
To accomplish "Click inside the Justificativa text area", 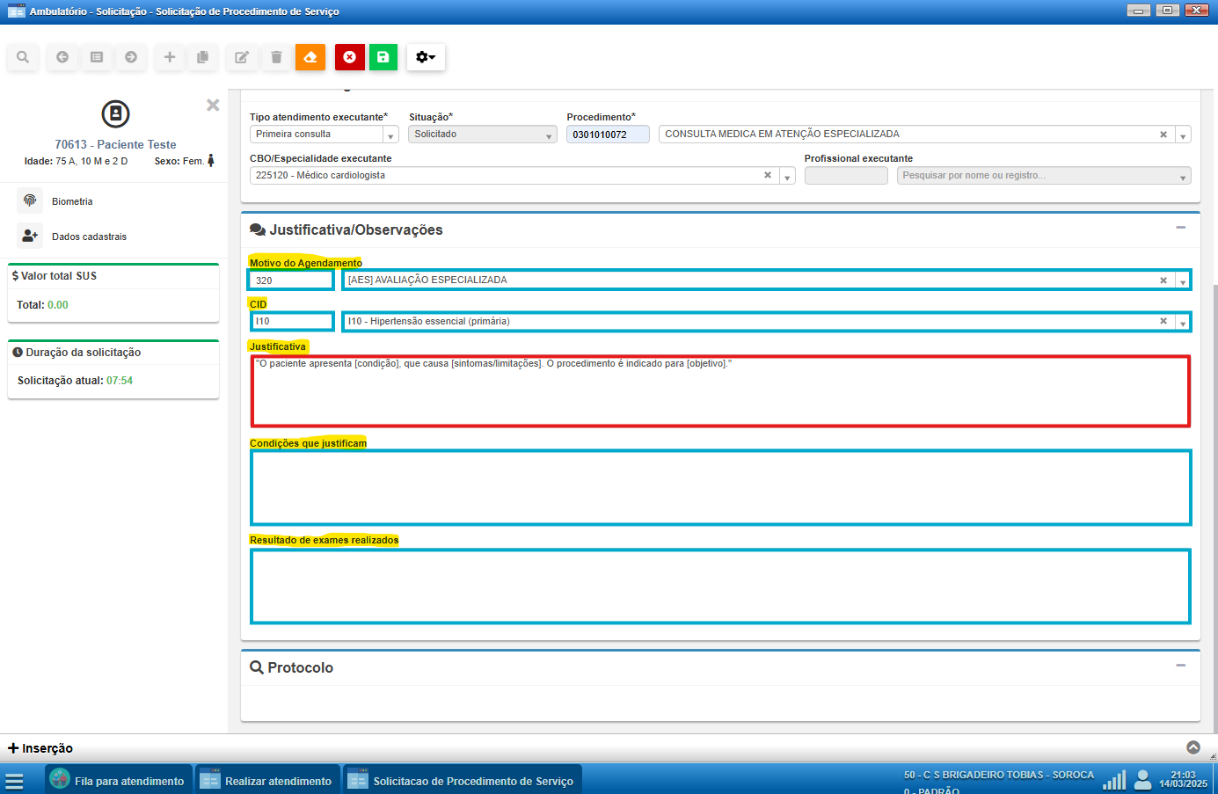I will [720, 392].
